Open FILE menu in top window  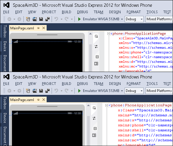point(6,12)
